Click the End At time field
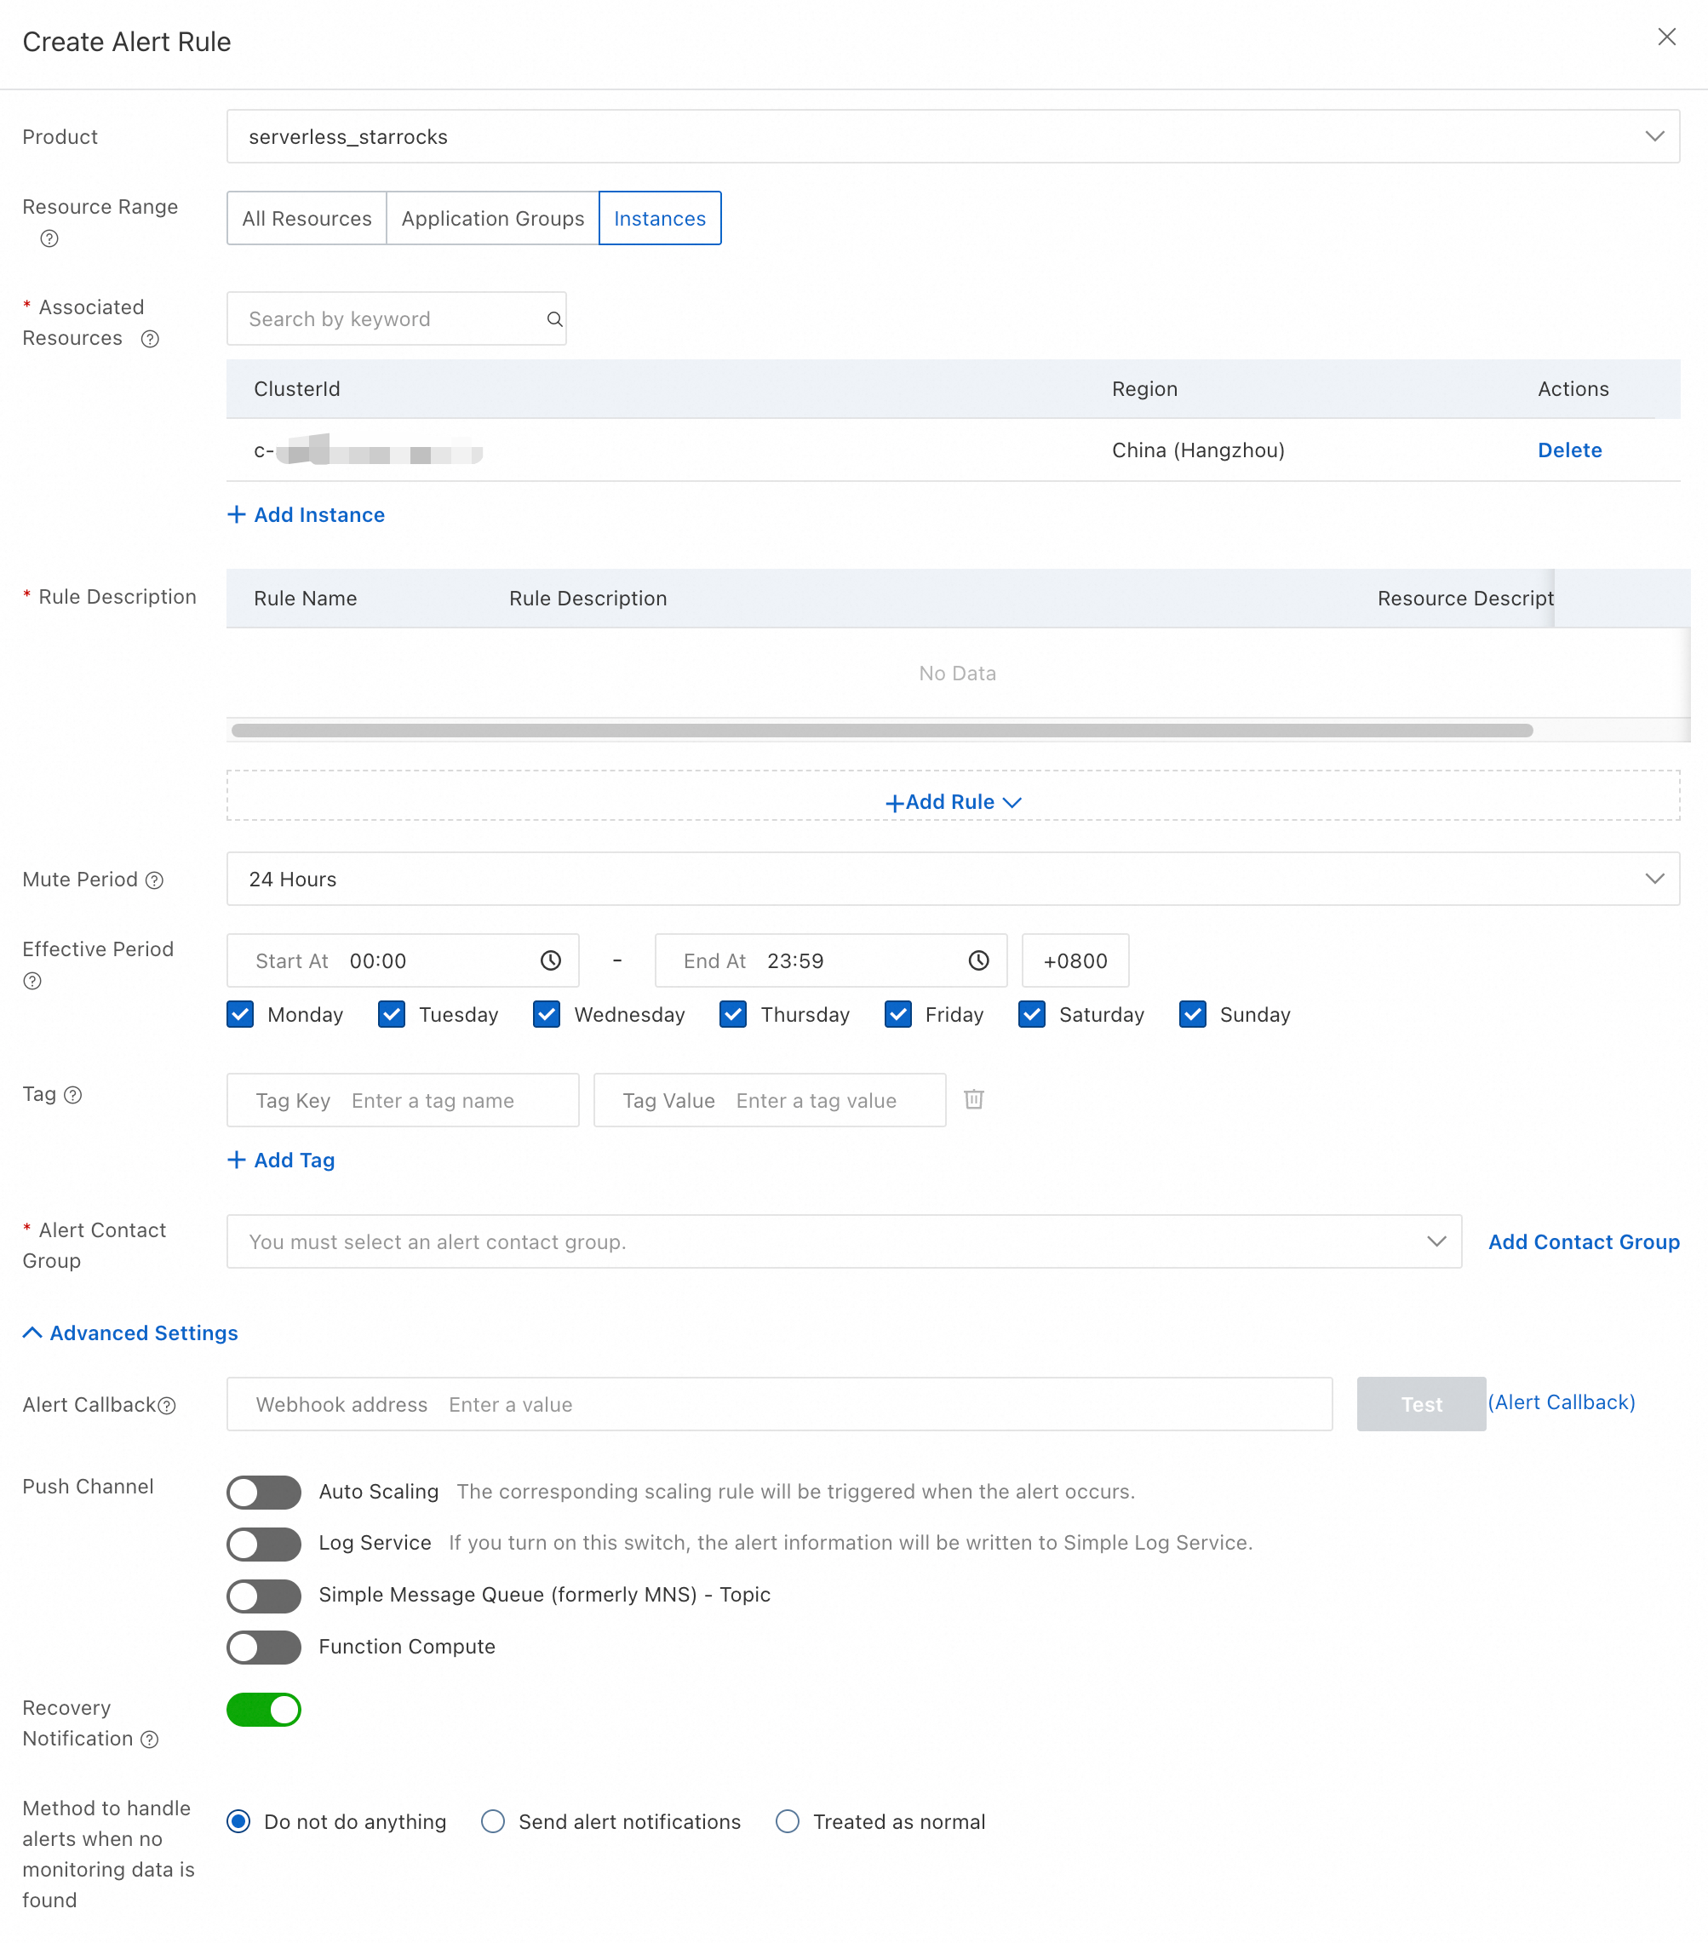The width and height of the screenshot is (1708, 1943). (x=831, y=961)
